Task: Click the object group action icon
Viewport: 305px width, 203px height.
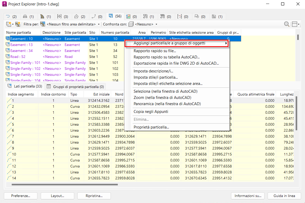Action: tap(18, 24)
